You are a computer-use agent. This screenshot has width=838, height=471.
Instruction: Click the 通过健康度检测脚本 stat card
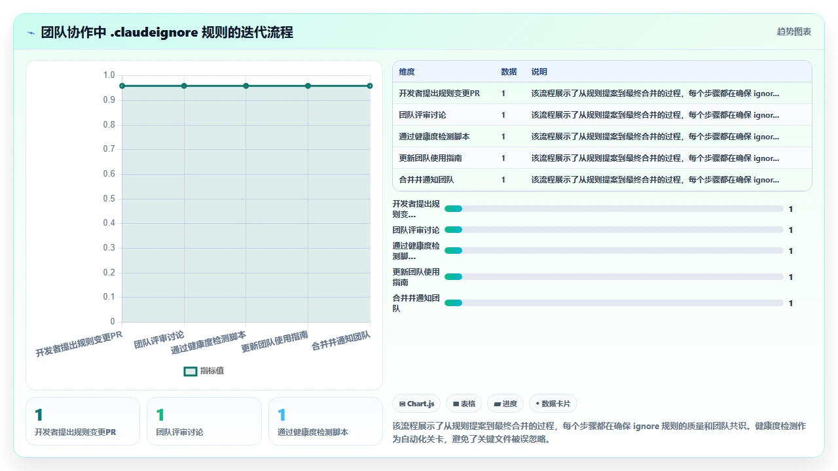click(325, 421)
